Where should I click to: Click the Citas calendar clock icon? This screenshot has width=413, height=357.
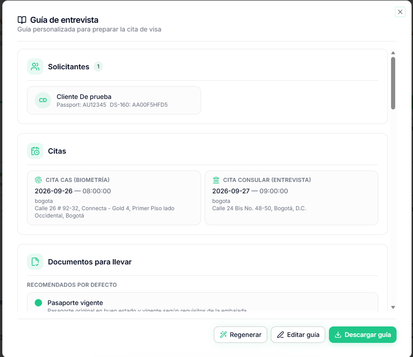(x=35, y=151)
